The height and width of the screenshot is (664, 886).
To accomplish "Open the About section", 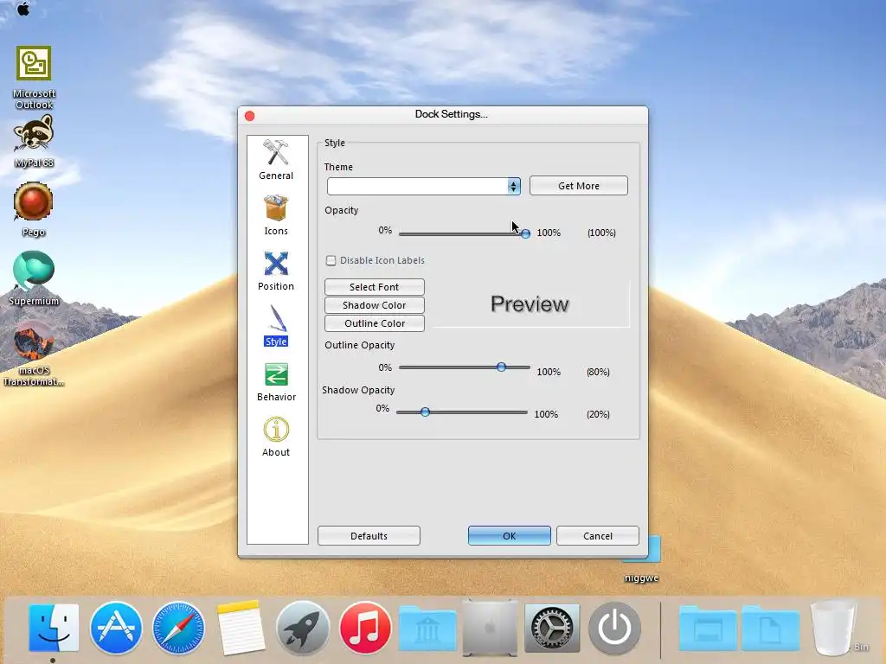I will 276,437.
